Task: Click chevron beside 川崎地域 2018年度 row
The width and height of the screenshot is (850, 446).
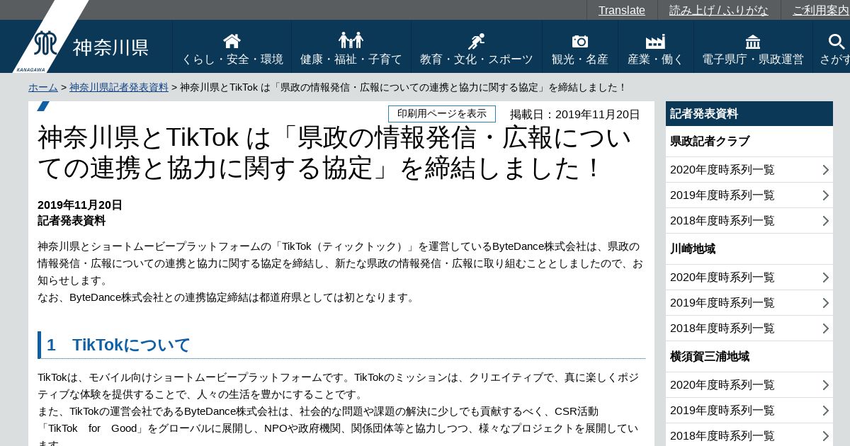Action: (825, 328)
